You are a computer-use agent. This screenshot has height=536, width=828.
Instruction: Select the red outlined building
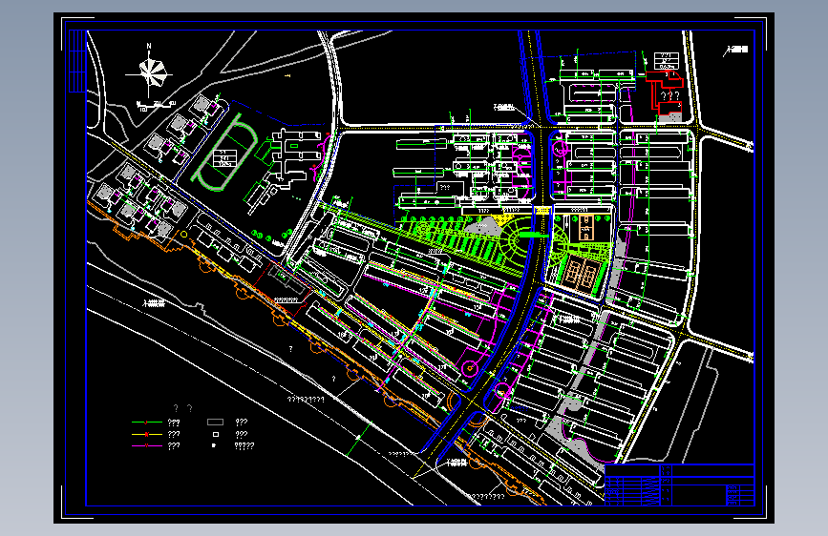click(665, 93)
